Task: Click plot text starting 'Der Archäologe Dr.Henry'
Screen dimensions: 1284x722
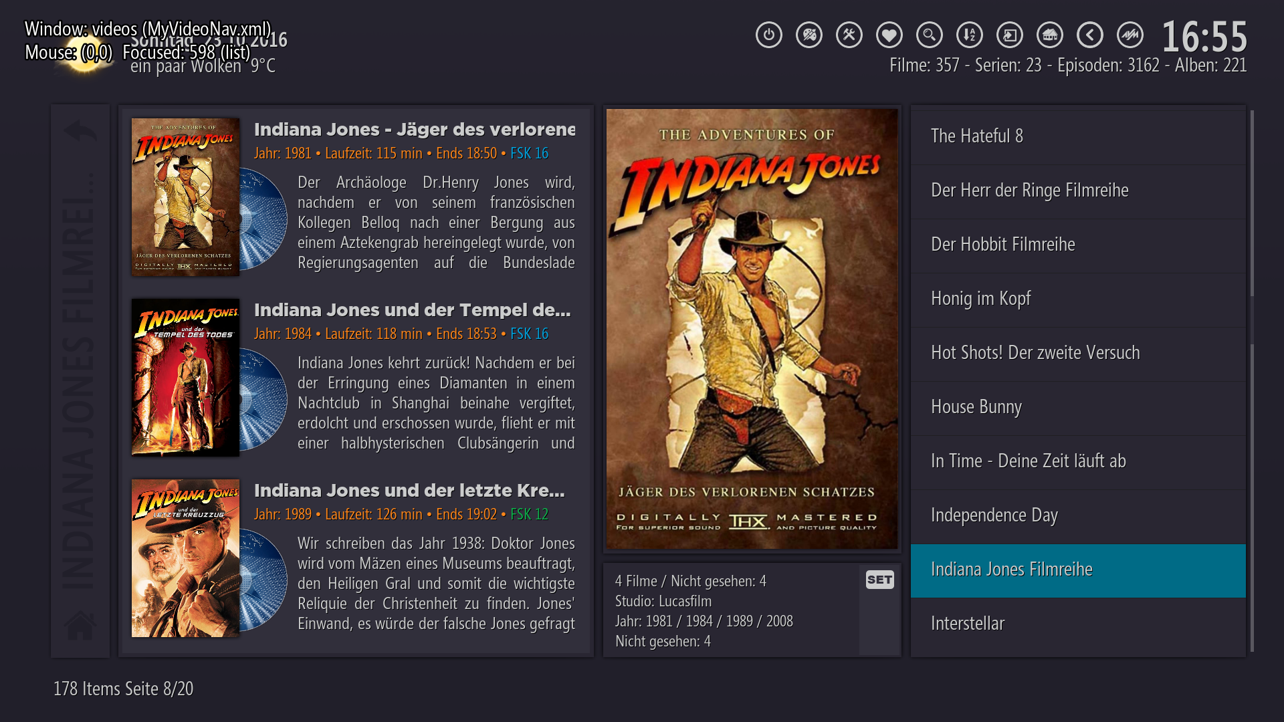Action: (436, 223)
